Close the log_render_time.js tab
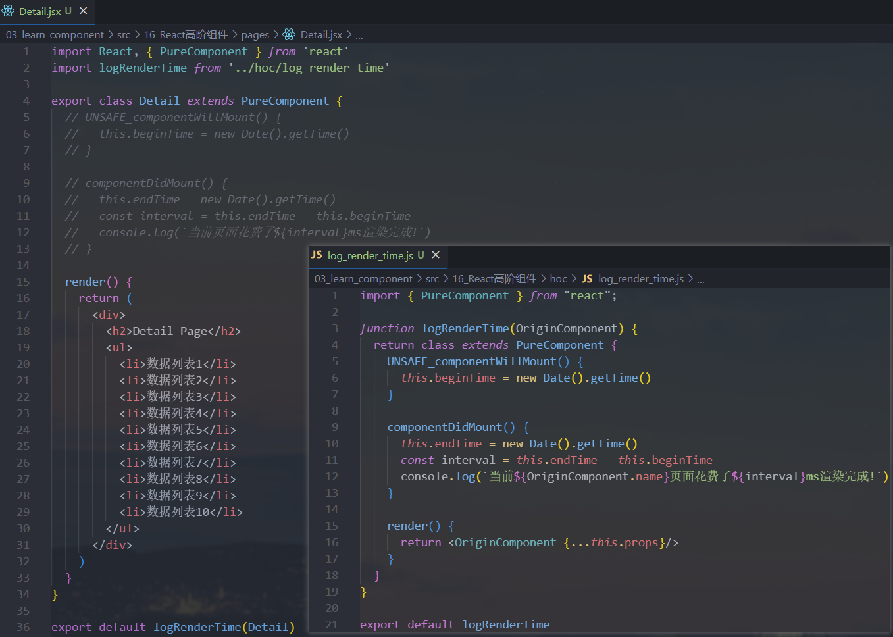 [x=436, y=255]
